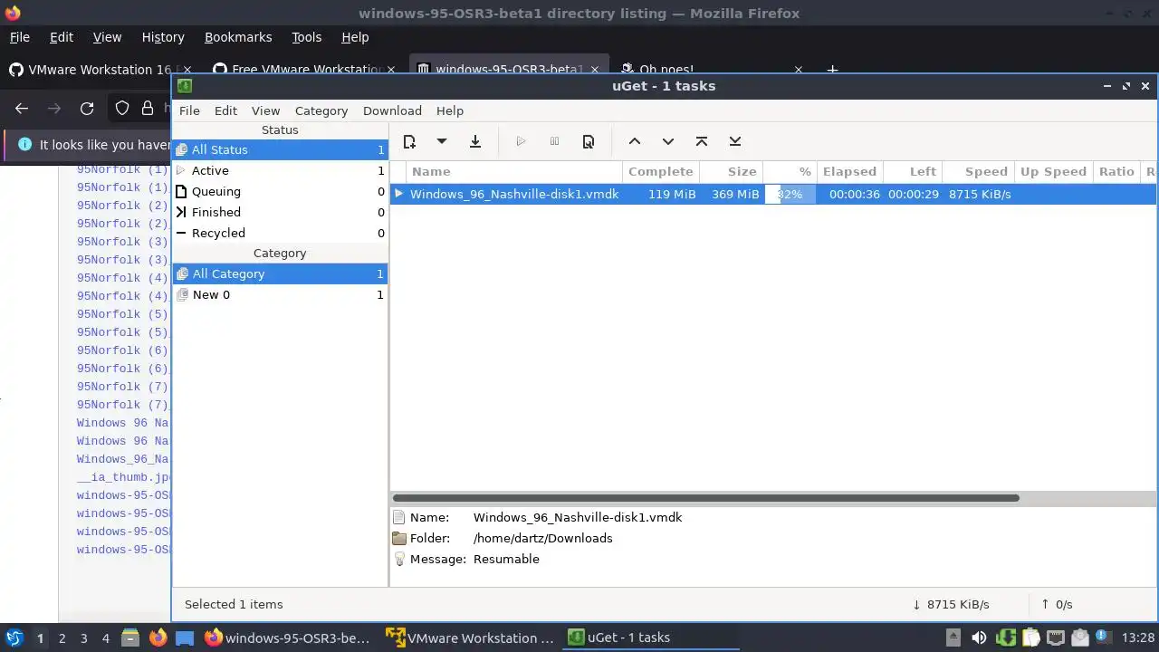Viewport: 1159px width, 652px height.
Task: Sort by Elapsed column header
Action: tap(849, 171)
